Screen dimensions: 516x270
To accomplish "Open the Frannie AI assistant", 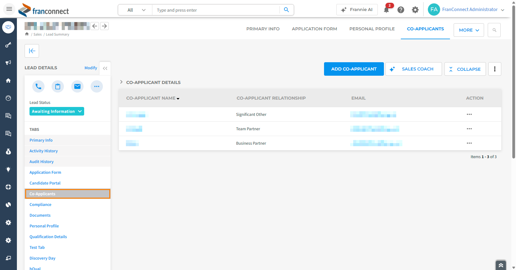I will tap(357, 10).
